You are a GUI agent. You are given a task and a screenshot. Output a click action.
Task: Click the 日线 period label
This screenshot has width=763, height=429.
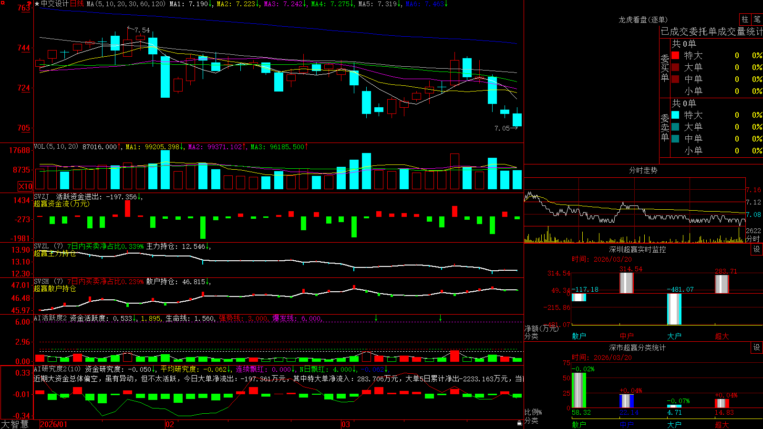(77, 4)
